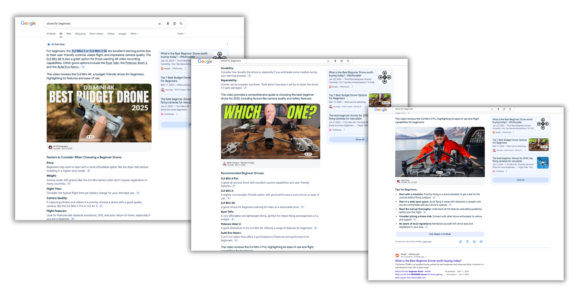Click the voice search mic in the front-right window
576x288 pixels.
pos(498,109)
